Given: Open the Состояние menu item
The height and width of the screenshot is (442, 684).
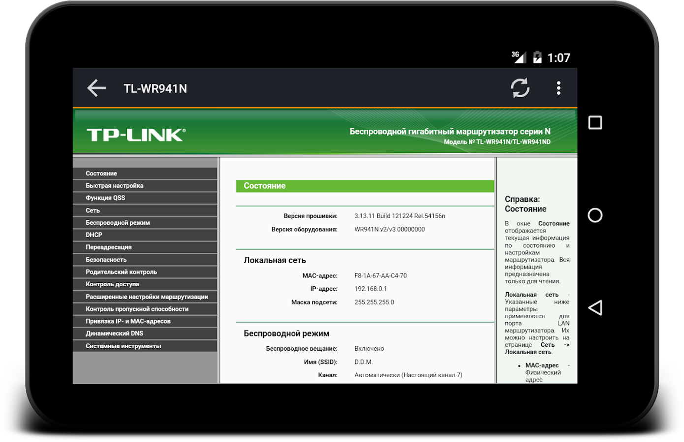Looking at the screenshot, I should click(x=145, y=173).
